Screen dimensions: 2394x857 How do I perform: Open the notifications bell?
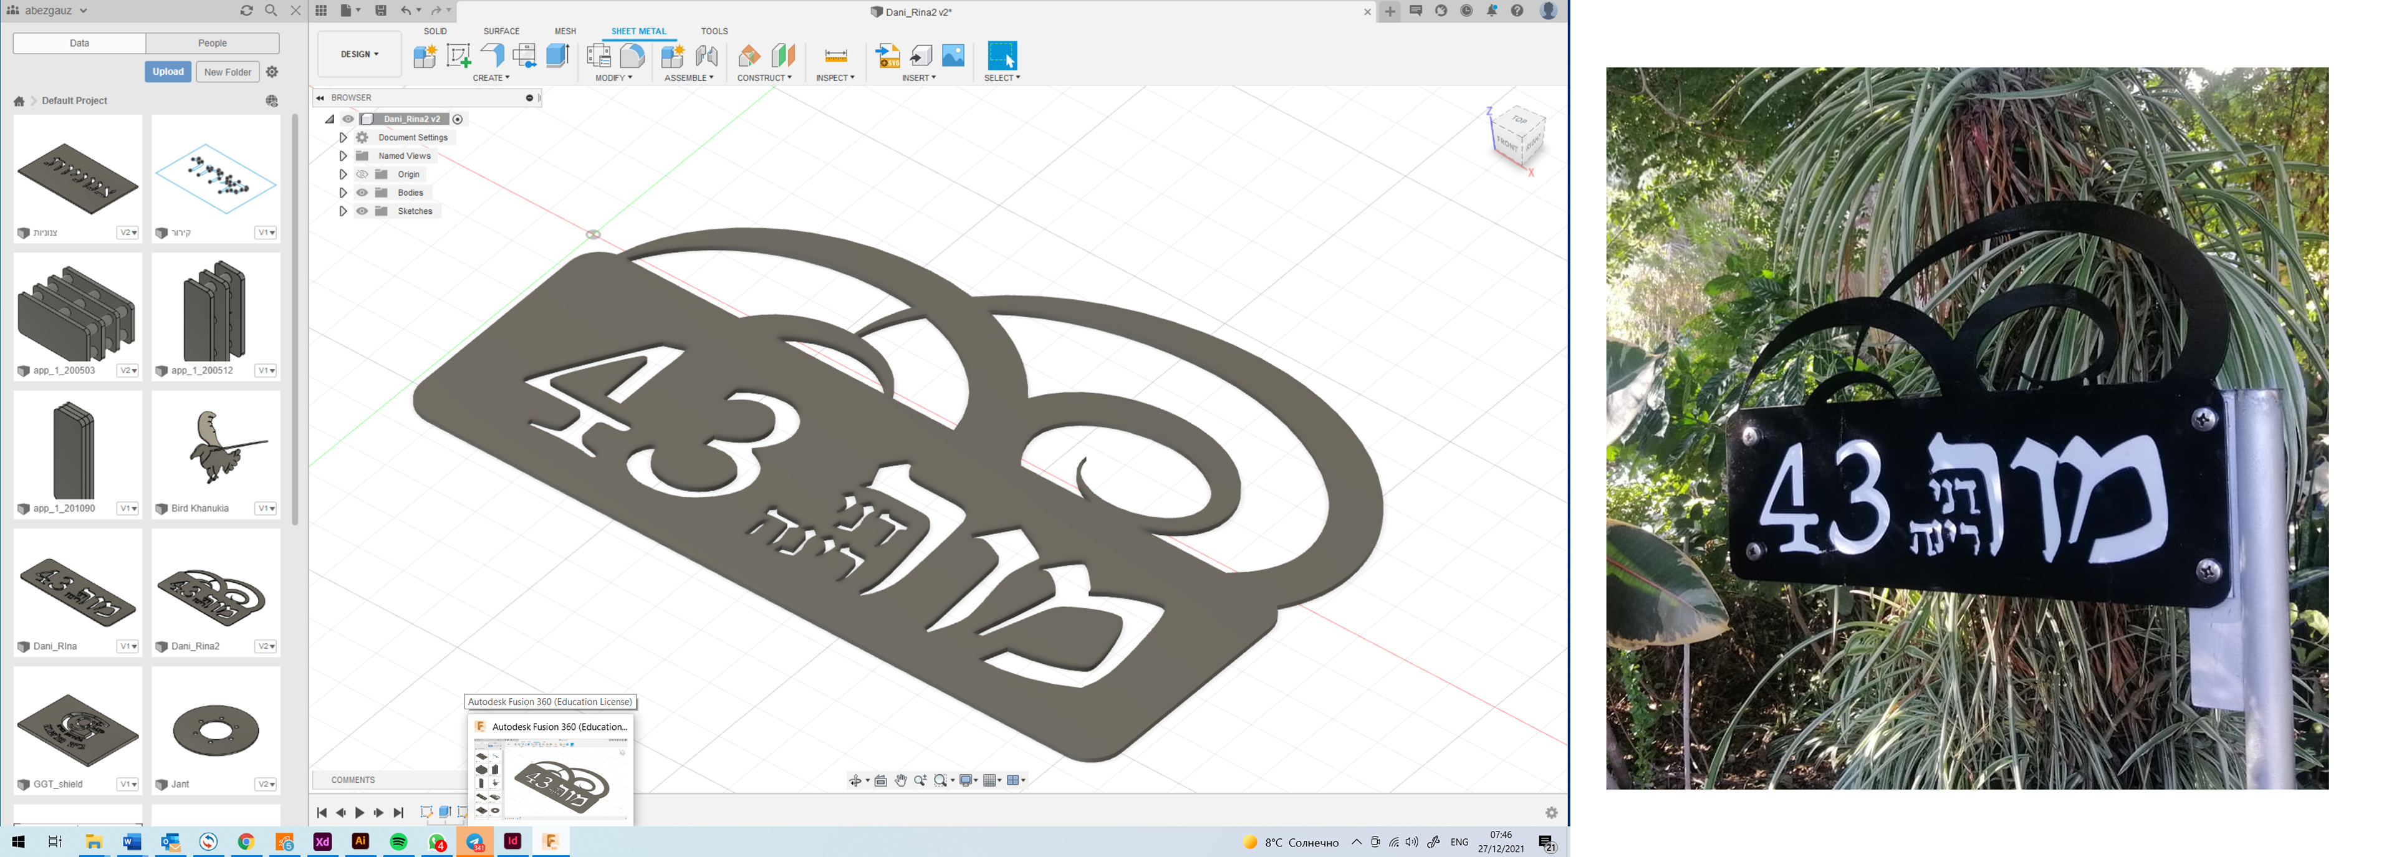1492,11
